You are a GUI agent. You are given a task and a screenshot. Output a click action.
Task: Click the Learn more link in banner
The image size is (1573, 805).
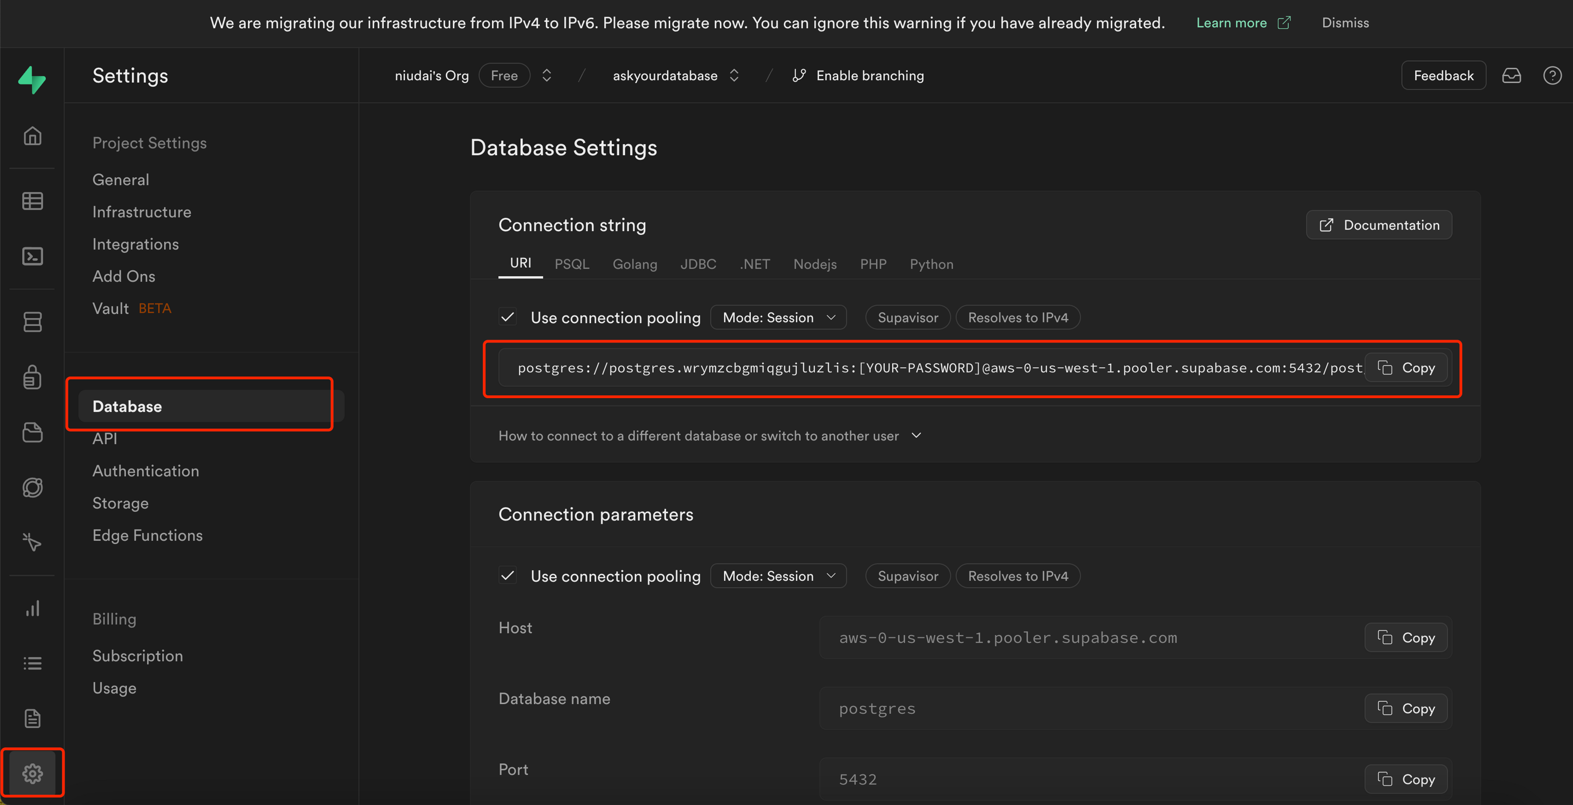tap(1232, 23)
